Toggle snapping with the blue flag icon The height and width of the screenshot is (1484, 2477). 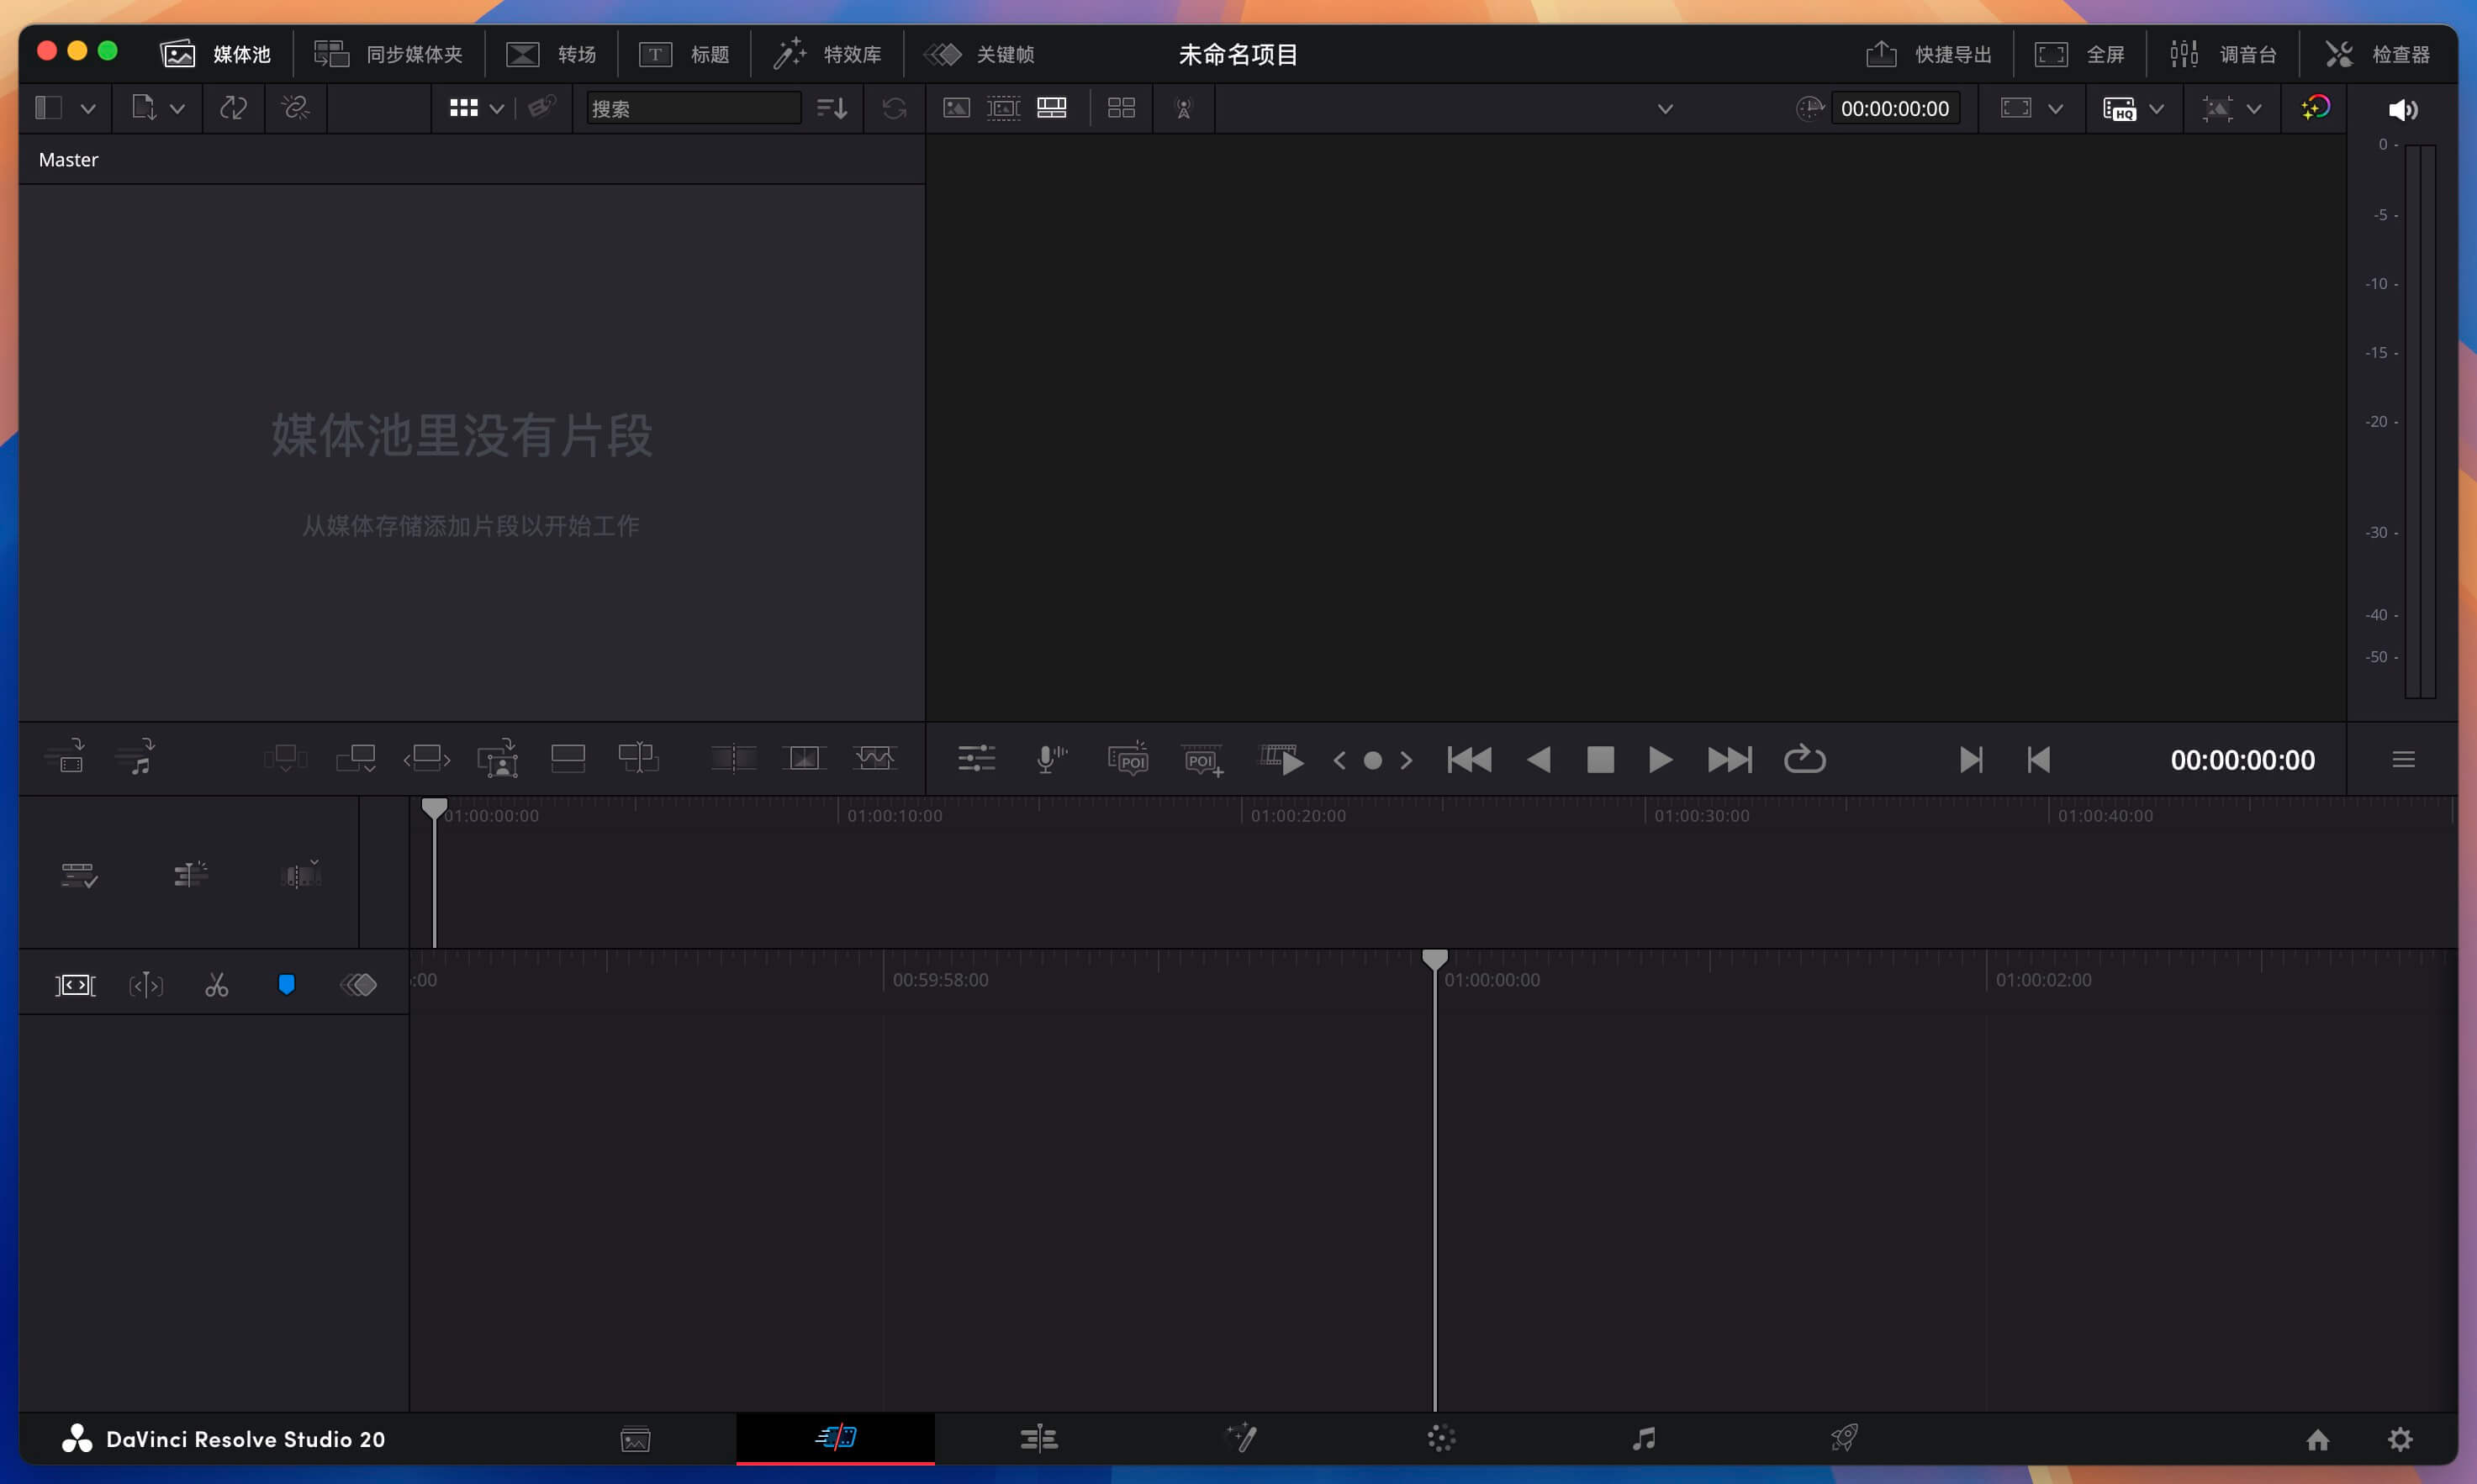click(287, 983)
